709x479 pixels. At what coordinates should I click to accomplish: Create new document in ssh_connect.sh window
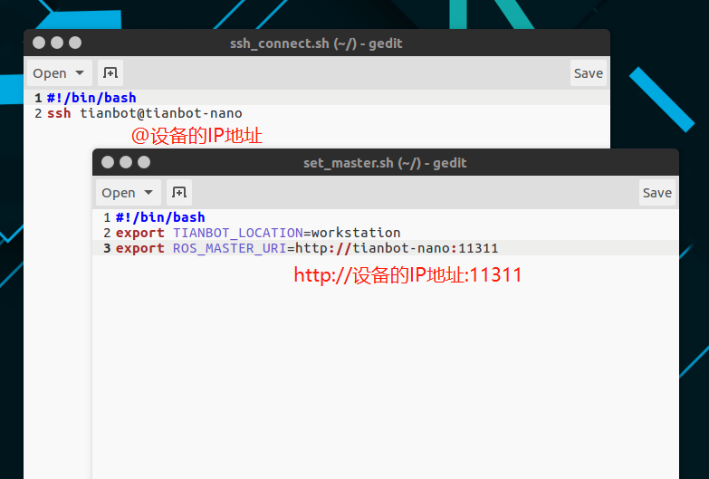110,72
